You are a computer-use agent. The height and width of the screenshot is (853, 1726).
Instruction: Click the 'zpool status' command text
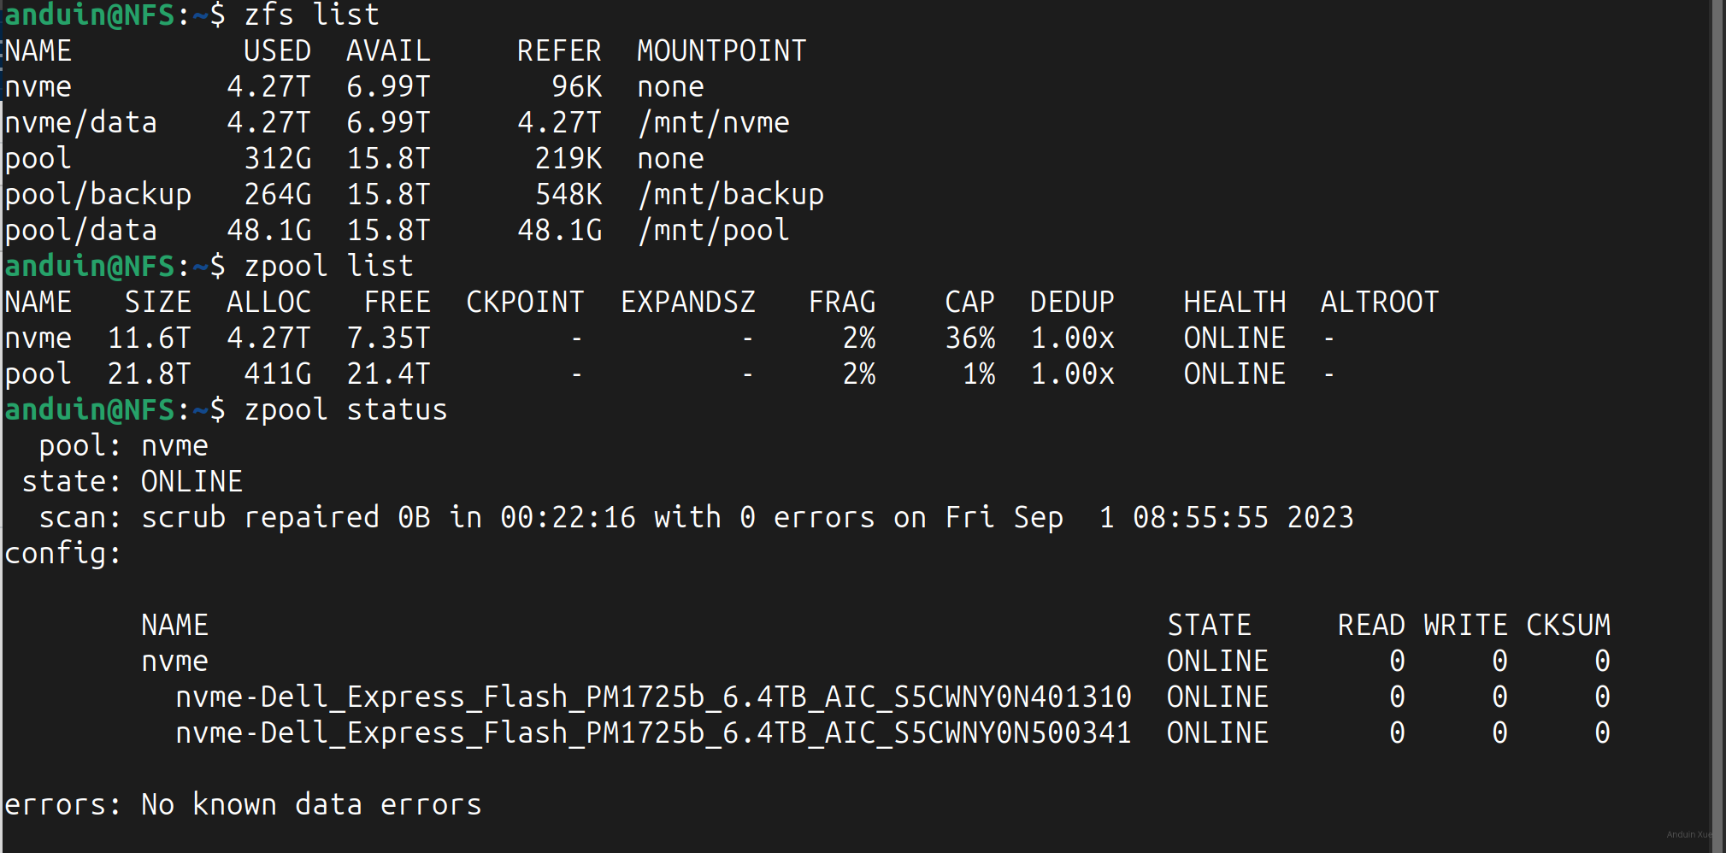coord(345,410)
